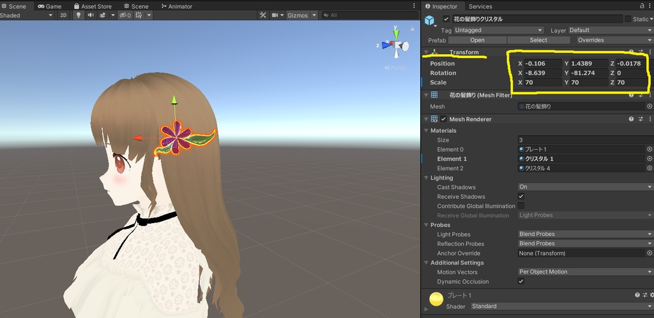
Task: Open Mesh Filter help icon
Action: click(x=631, y=96)
